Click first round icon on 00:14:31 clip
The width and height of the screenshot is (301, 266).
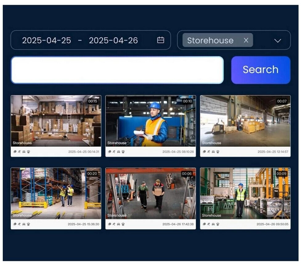point(14,152)
